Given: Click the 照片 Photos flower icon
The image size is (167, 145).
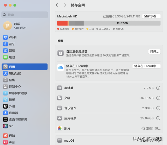Looking at the screenshot, I should [x=59, y=128].
